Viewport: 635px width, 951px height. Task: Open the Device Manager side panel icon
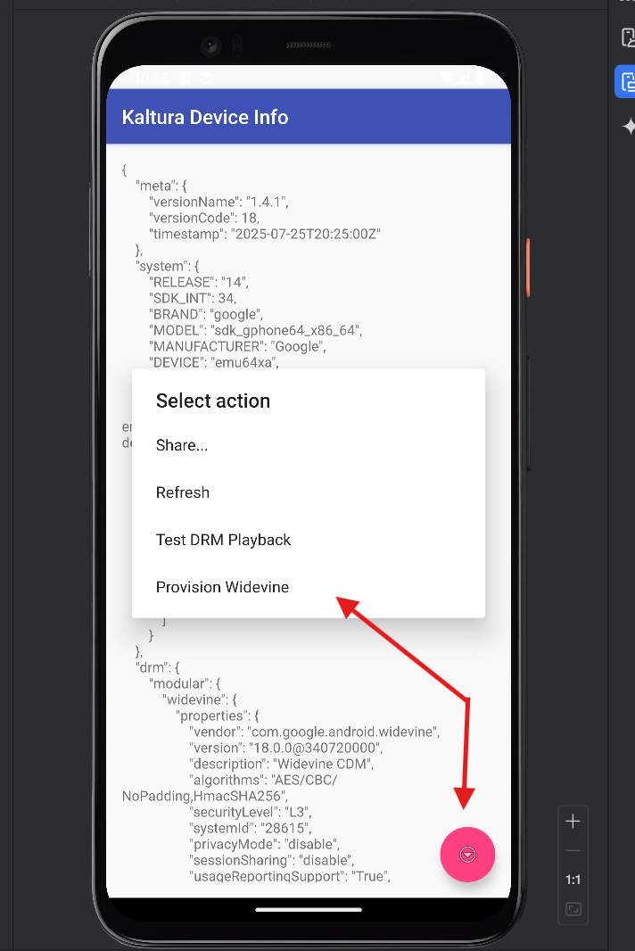pyautogui.click(x=629, y=37)
